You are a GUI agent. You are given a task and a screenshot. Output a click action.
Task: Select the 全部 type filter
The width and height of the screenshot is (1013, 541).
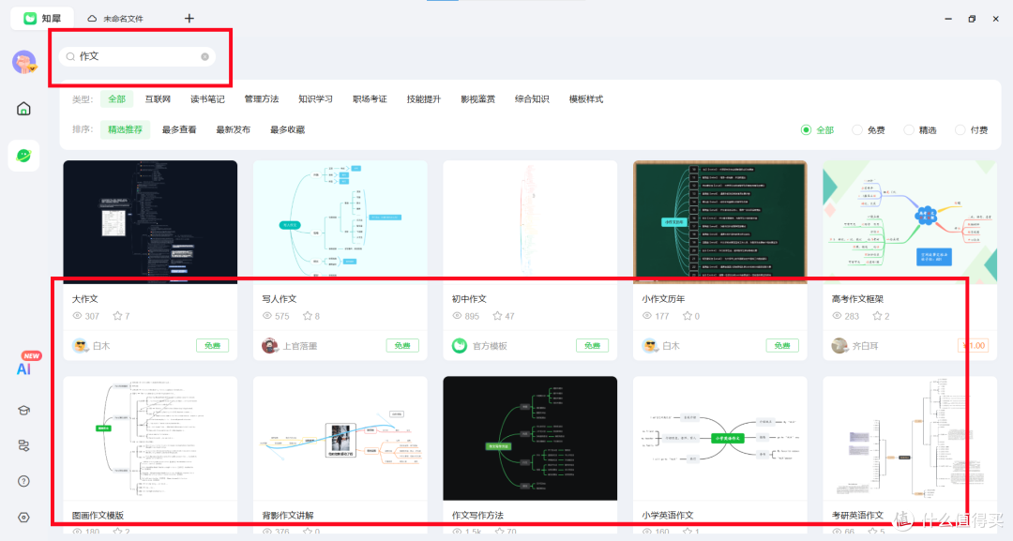pyautogui.click(x=117, y=98)
